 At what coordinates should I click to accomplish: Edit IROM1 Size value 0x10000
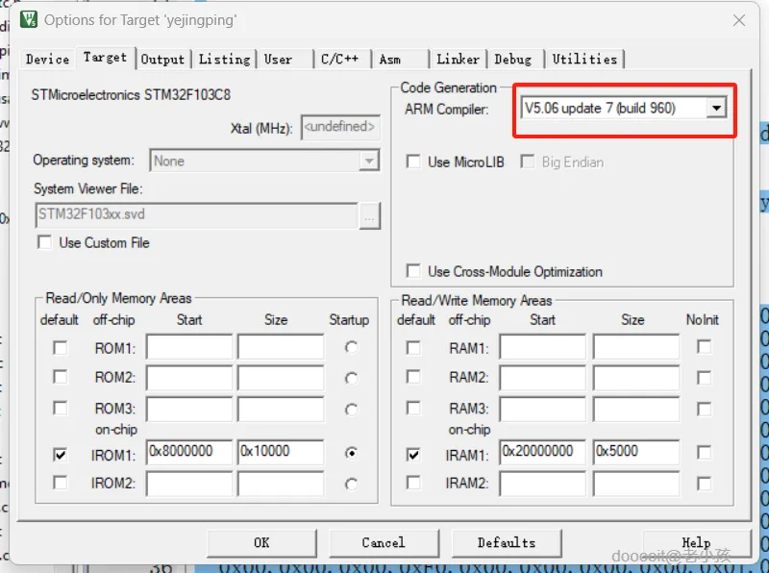[281, 451]
